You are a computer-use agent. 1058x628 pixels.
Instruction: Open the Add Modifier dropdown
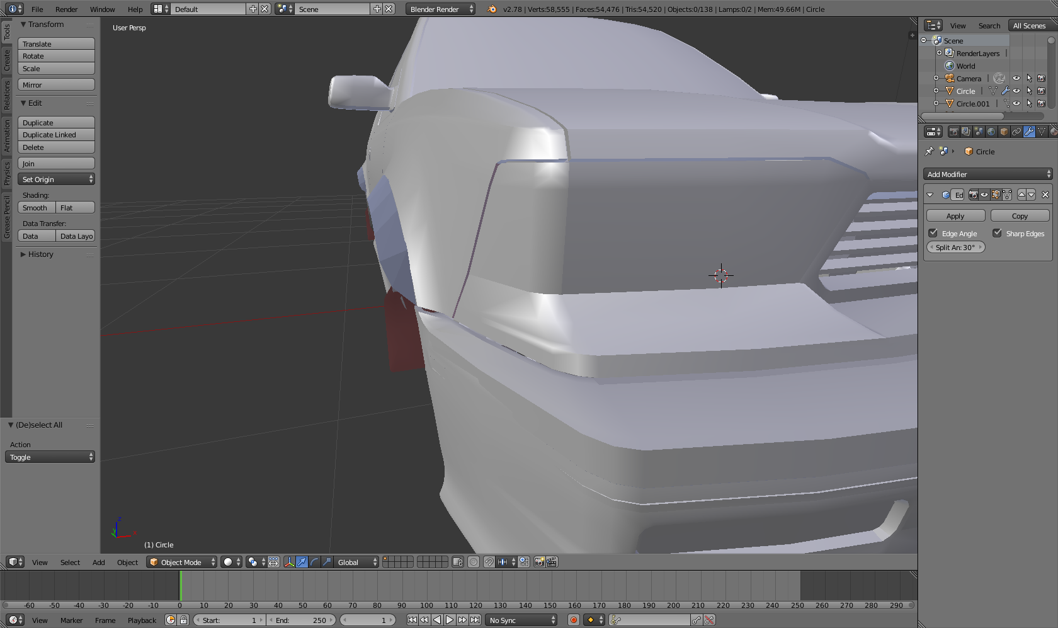(x=987, y=174)
